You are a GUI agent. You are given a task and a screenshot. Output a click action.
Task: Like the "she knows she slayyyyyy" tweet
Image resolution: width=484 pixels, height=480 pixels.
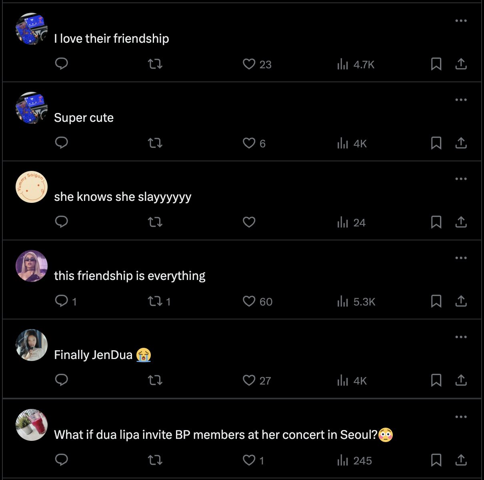[x=249, y=222]
